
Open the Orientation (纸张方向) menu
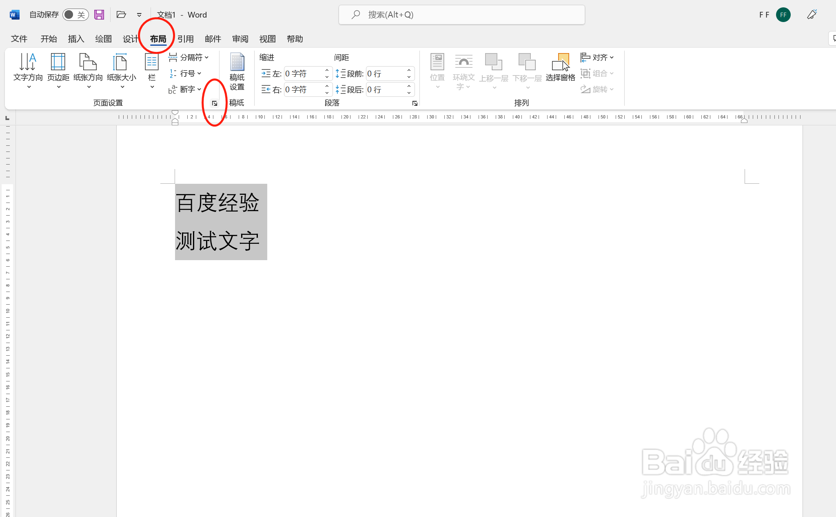tap(88, 71)
